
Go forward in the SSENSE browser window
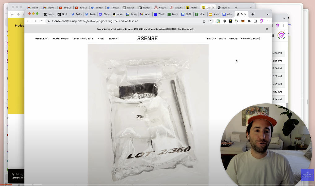[35, 21]
